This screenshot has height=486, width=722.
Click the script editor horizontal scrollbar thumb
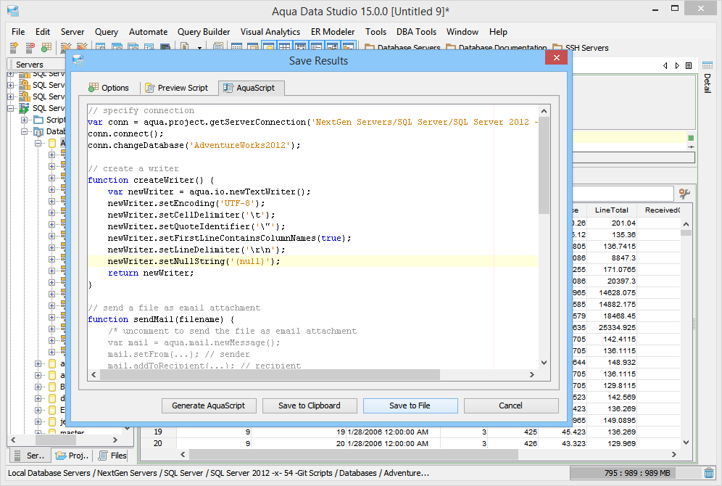(270, 374)
